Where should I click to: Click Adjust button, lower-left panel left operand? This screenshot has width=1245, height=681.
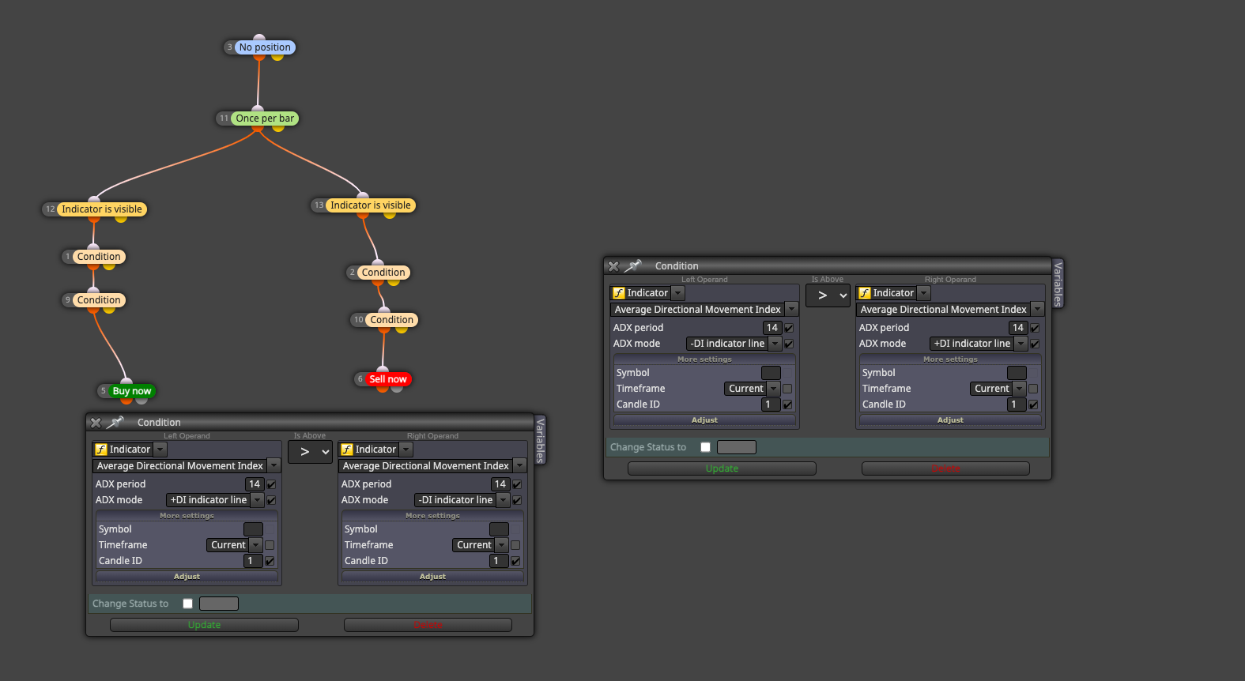187,577
